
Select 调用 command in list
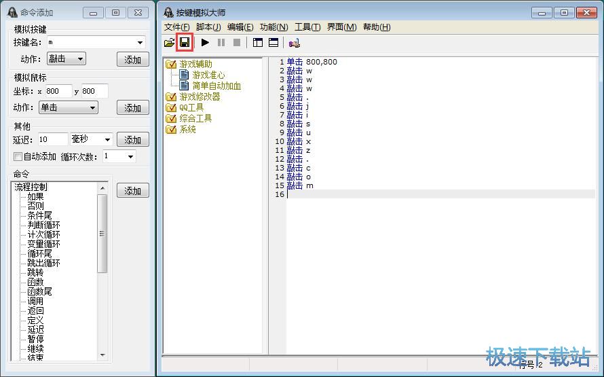(x=35, y=301)
